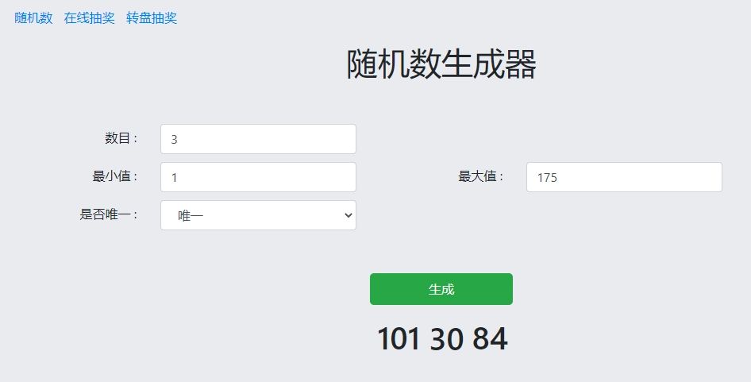Click the generated result number 30

coord(446,339)
